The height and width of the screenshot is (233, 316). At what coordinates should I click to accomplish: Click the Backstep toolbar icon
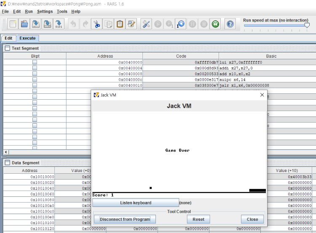tap(181, 24)
